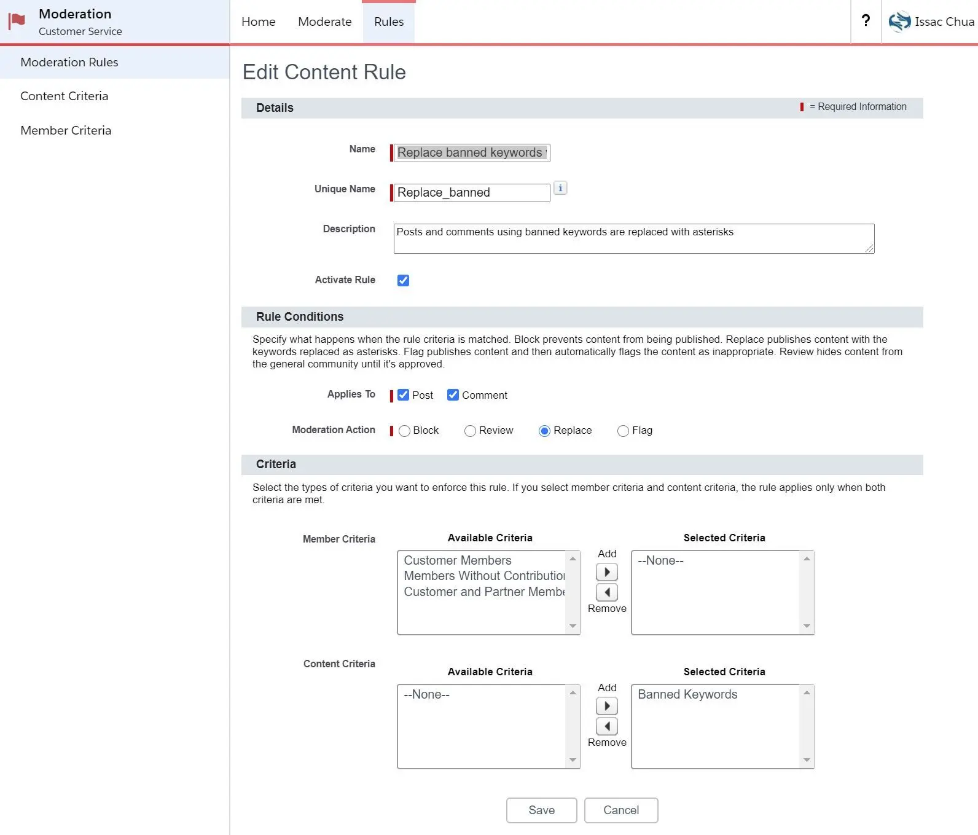The image size is (978, 835).
Task: Select Customer Members in available criteria
Action: (458, 560)
